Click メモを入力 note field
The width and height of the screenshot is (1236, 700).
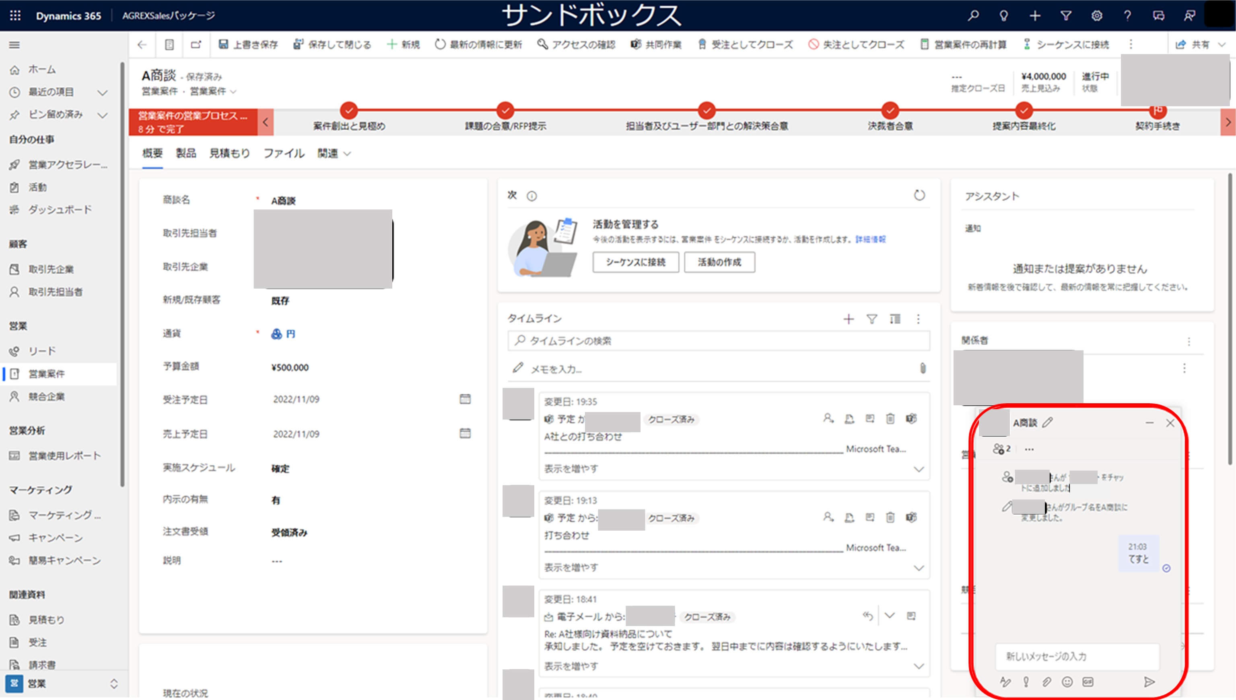(x=712, y=369)
